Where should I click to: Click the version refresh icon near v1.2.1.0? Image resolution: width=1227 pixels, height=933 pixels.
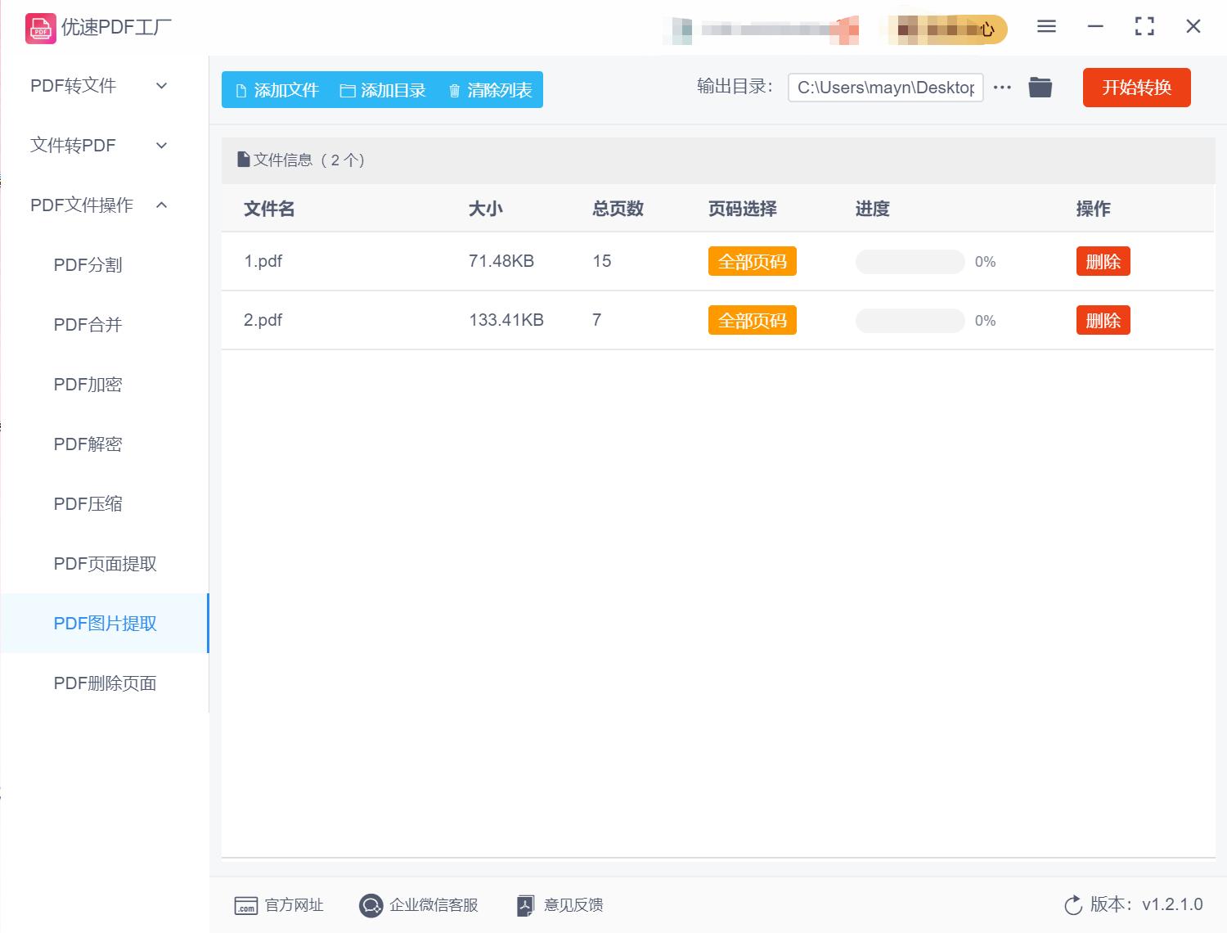(x=1072, y=905)
